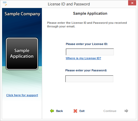This screenshot has width=138, height=121.
Task: Open the 'Click here for support' link
Action: (22, 95)
